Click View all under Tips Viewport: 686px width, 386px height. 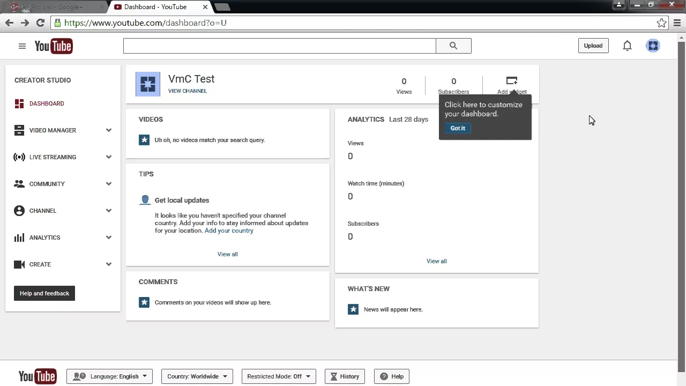[227, 254]
